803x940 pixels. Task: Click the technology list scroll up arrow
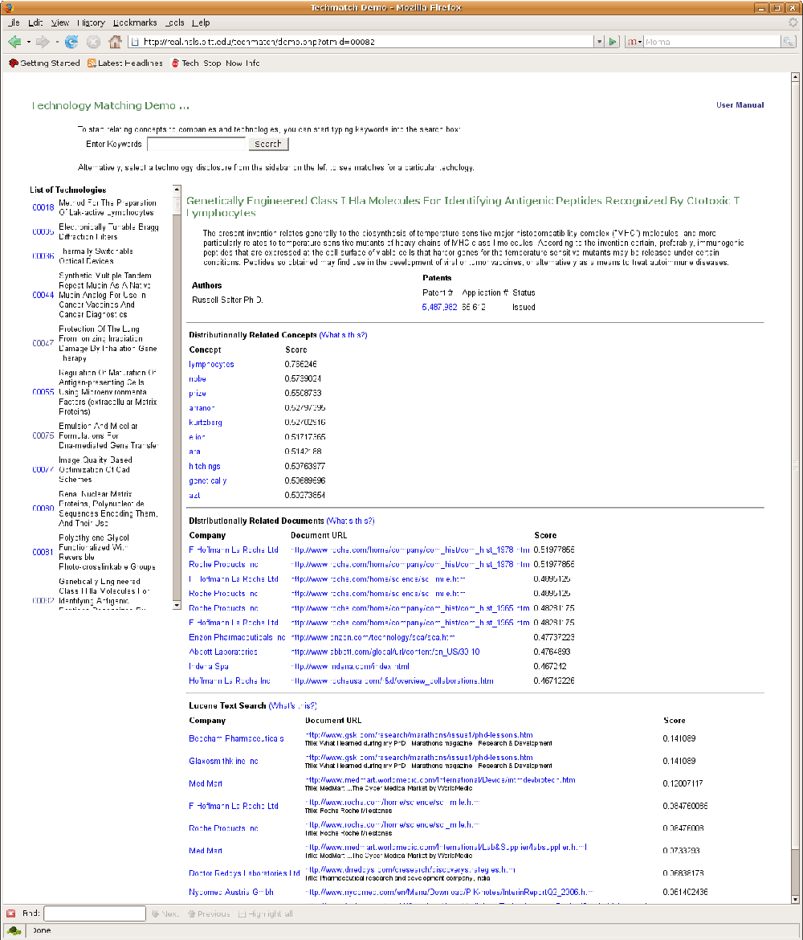coord(177,189)
